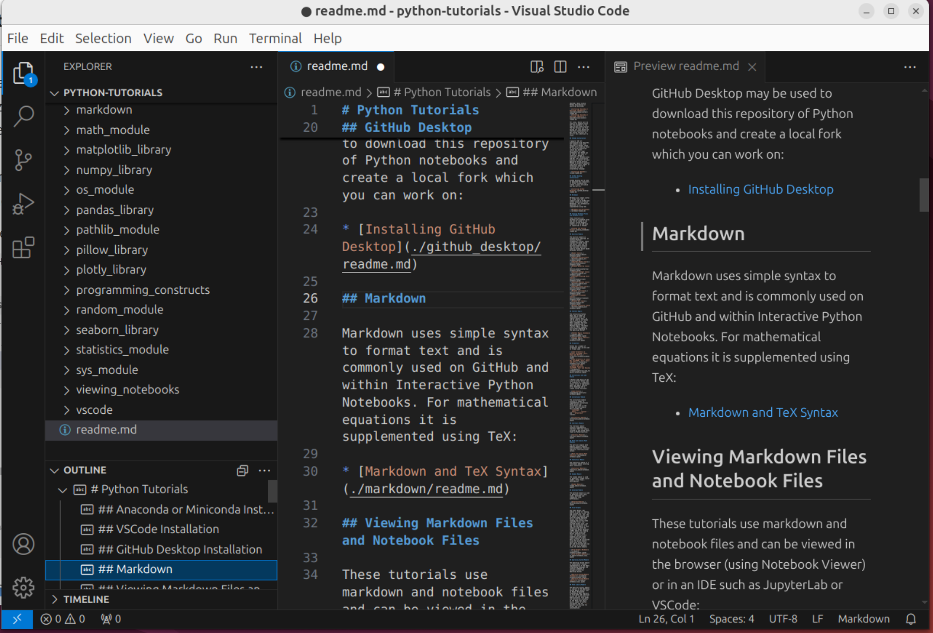Open the Terminal menu
This screenshot has height=633, width=933.
click(275, 38)
